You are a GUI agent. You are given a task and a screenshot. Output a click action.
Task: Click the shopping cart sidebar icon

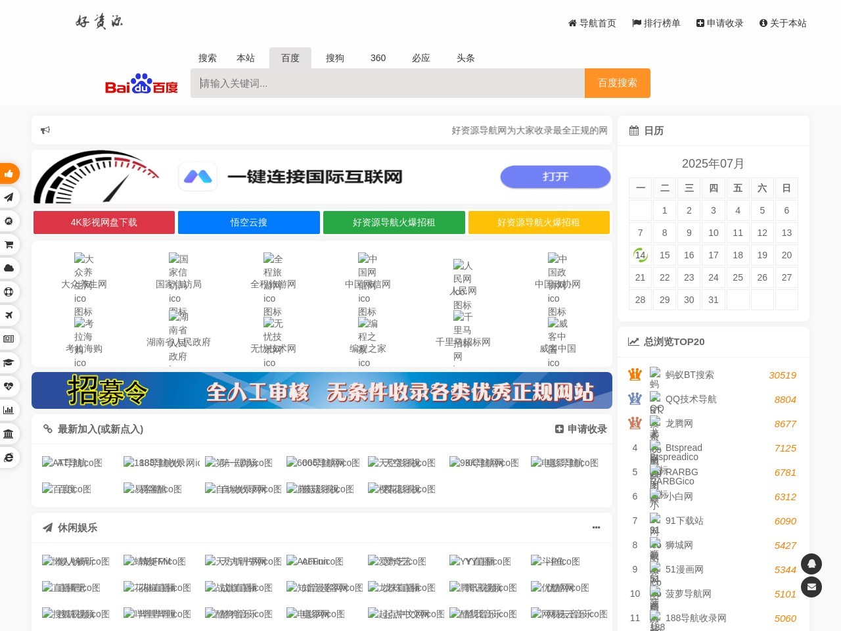coord(9,245)
